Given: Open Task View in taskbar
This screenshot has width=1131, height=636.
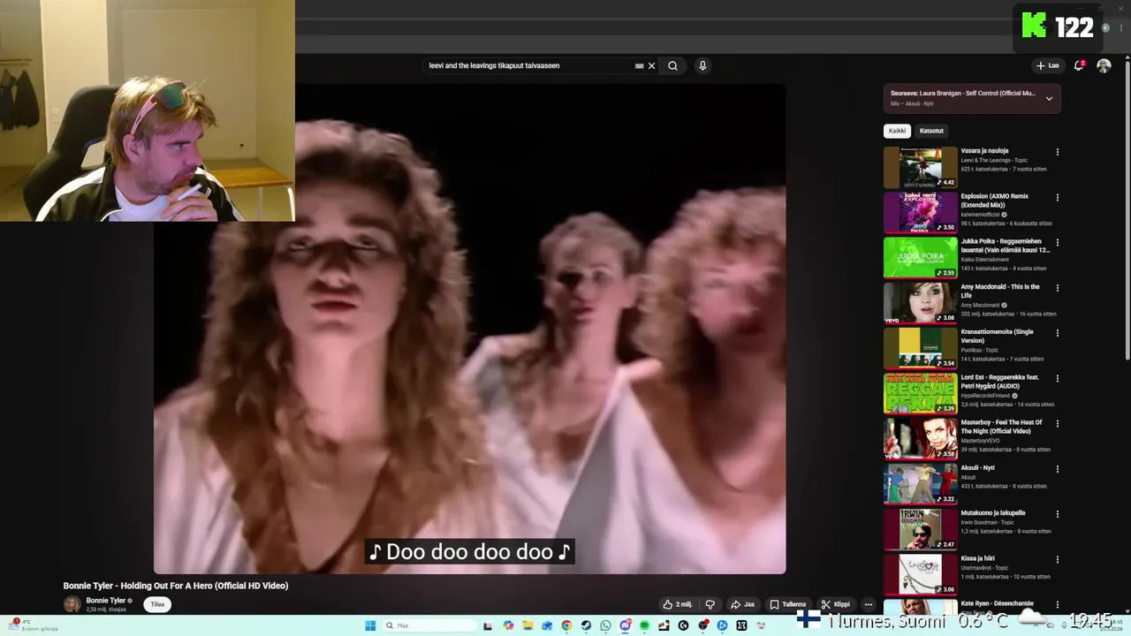Looking at the screenshot, I should click(x=488, y=625).
